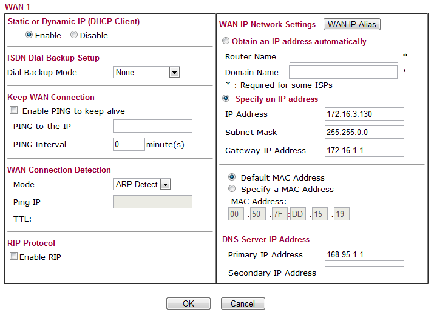Click the PING Interval minutes field

point(129,145)
